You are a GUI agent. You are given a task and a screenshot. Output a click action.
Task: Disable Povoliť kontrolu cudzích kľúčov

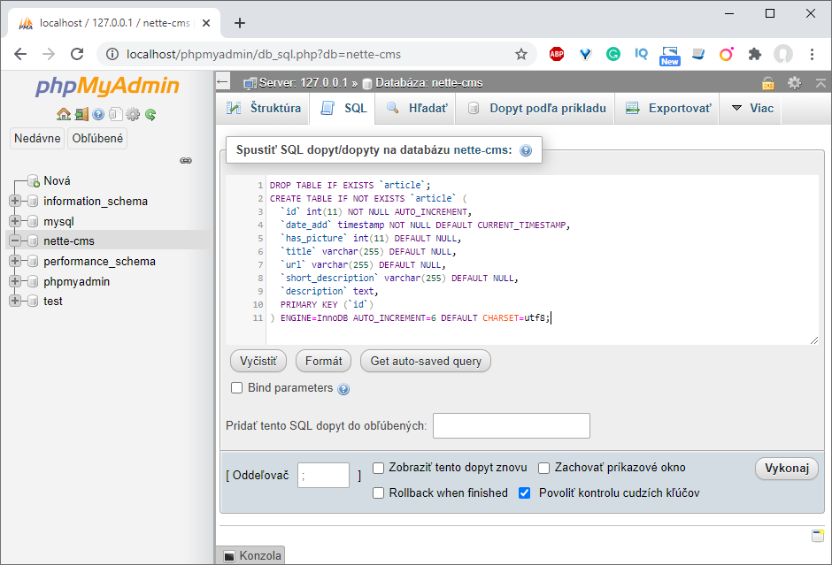[x=524, y=492]
